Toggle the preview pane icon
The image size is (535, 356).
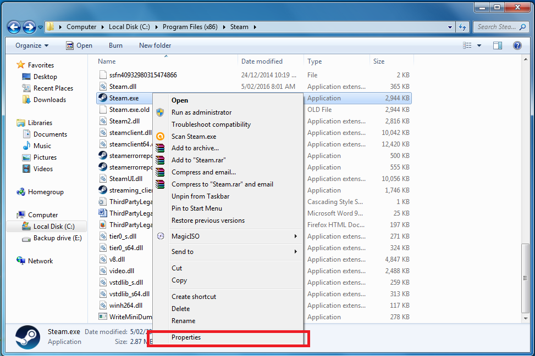pos(498,46)
